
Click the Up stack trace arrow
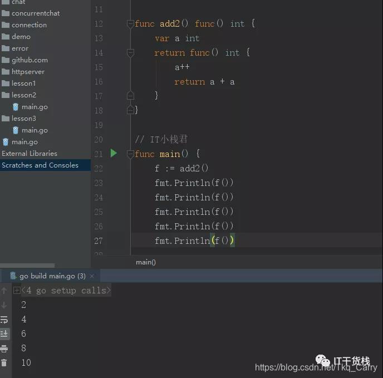pos(4,291)
